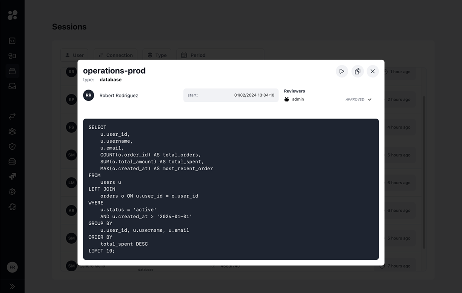Open the Jira integration icon in the sidebar

pos(12,176)
